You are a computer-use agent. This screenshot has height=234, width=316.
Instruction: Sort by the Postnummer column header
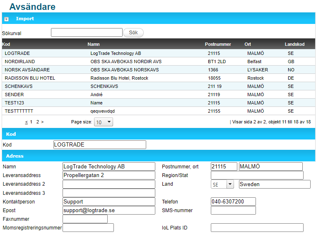(218, 44)
